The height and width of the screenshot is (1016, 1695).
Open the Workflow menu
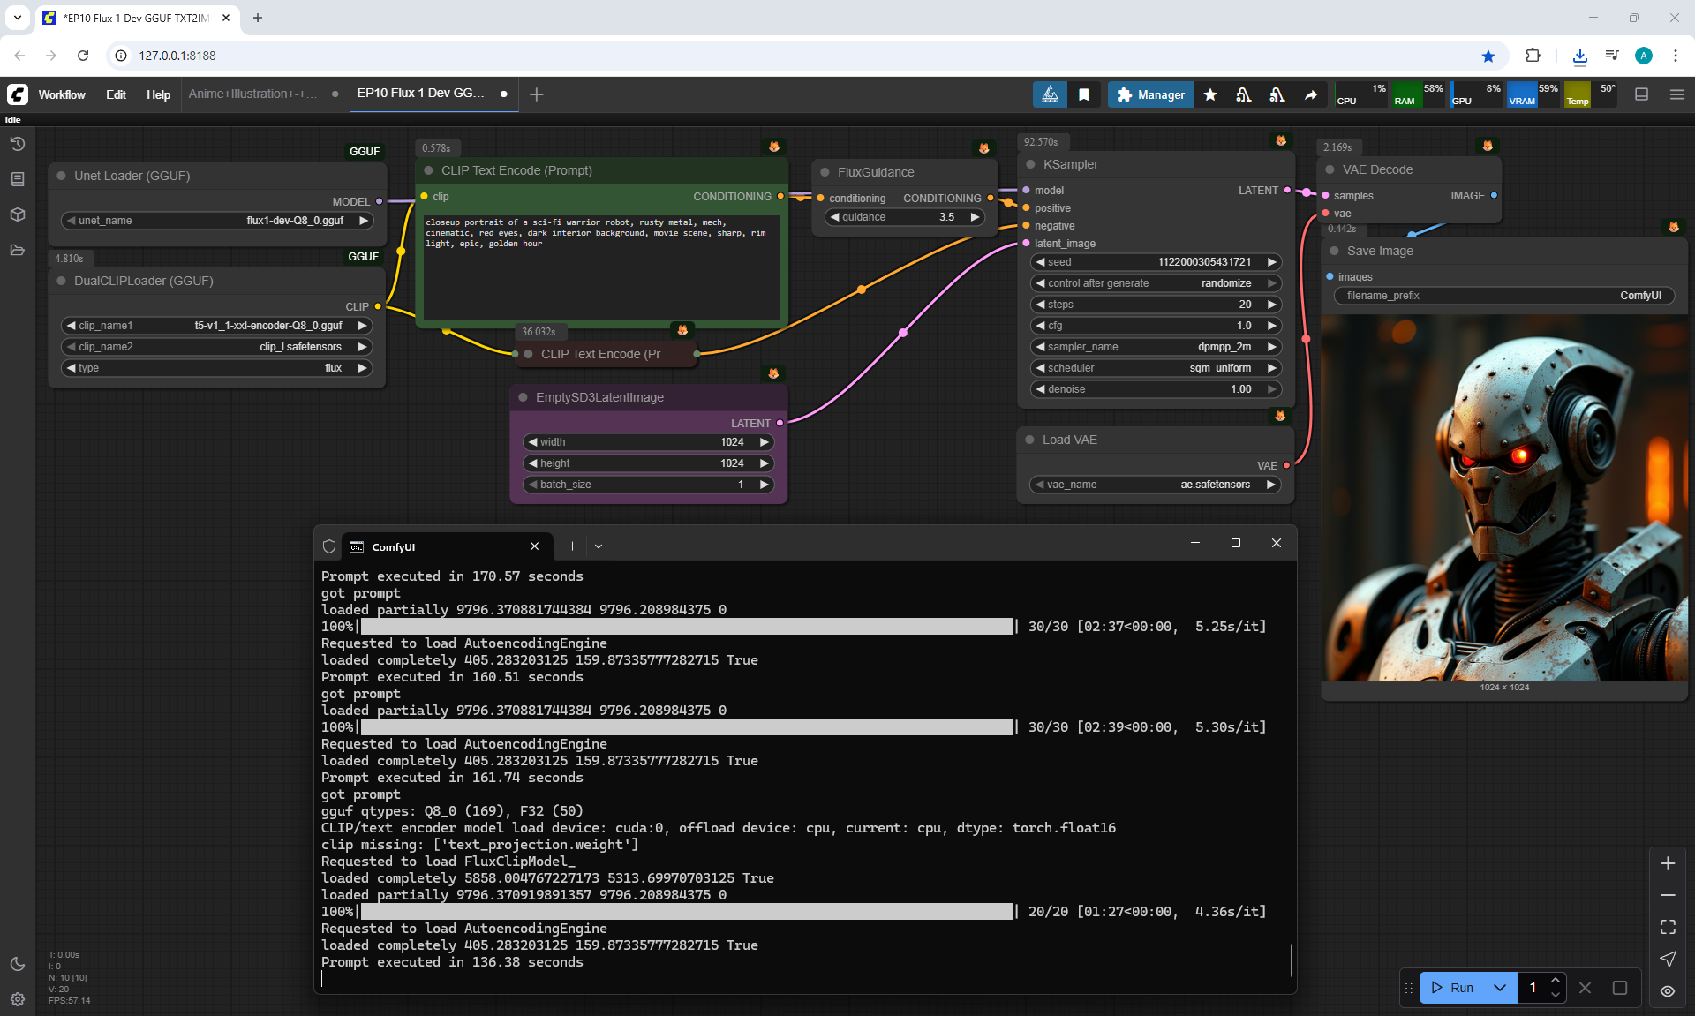[x=62, y=94]
